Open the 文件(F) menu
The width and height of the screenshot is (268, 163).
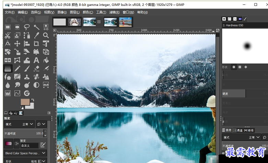tap(10, 12)
